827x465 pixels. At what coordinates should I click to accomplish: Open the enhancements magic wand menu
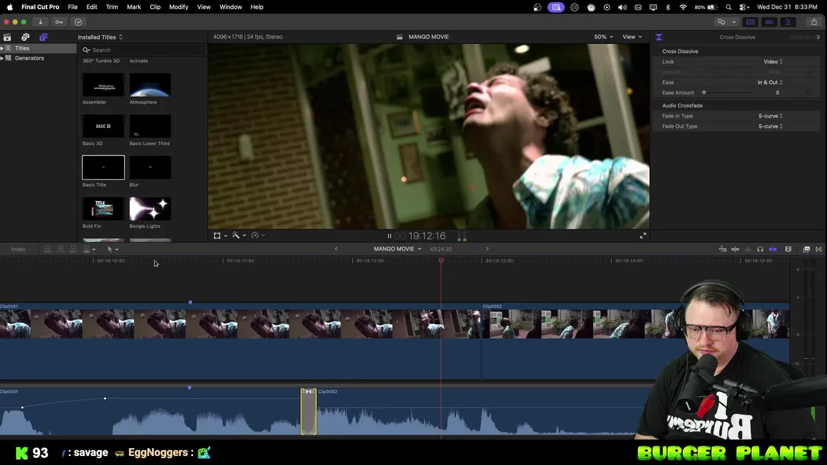(238, 236)
